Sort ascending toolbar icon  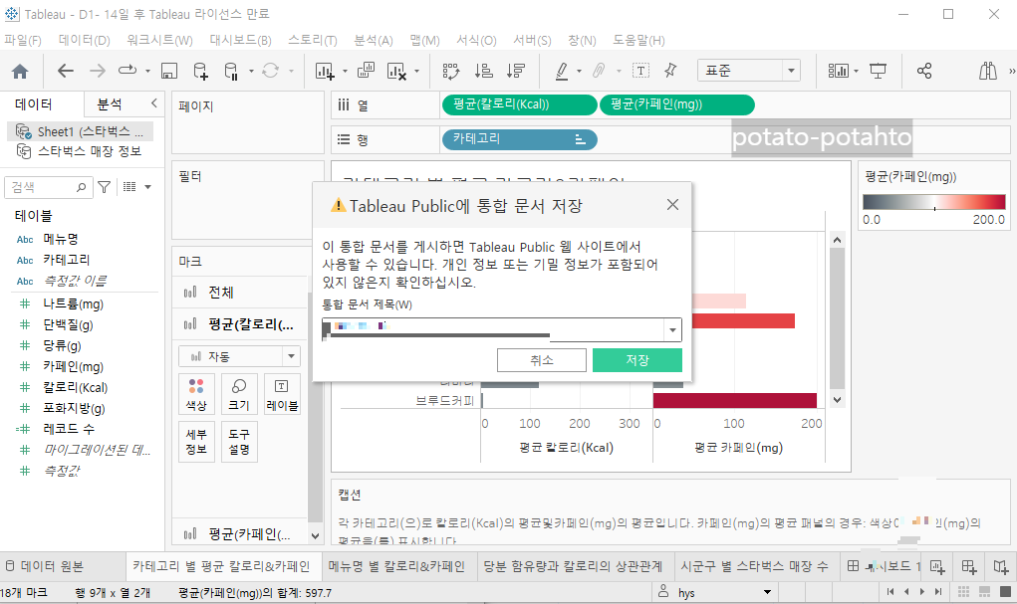[484, 71]
